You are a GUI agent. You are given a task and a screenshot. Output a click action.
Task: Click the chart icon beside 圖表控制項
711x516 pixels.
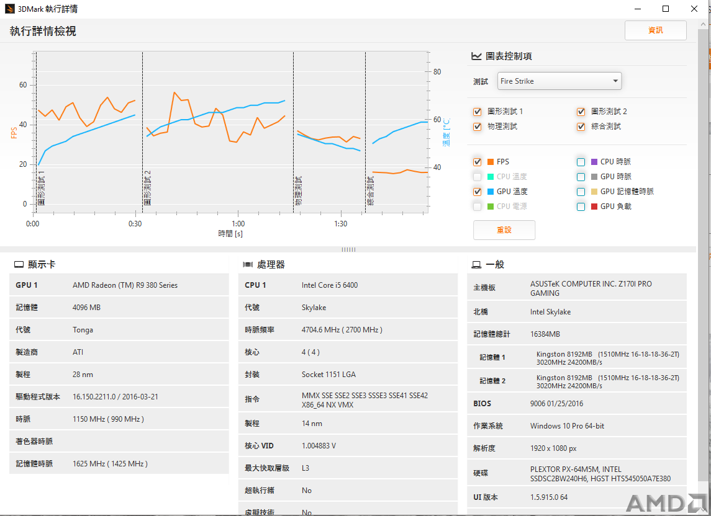tap(476, 56)
